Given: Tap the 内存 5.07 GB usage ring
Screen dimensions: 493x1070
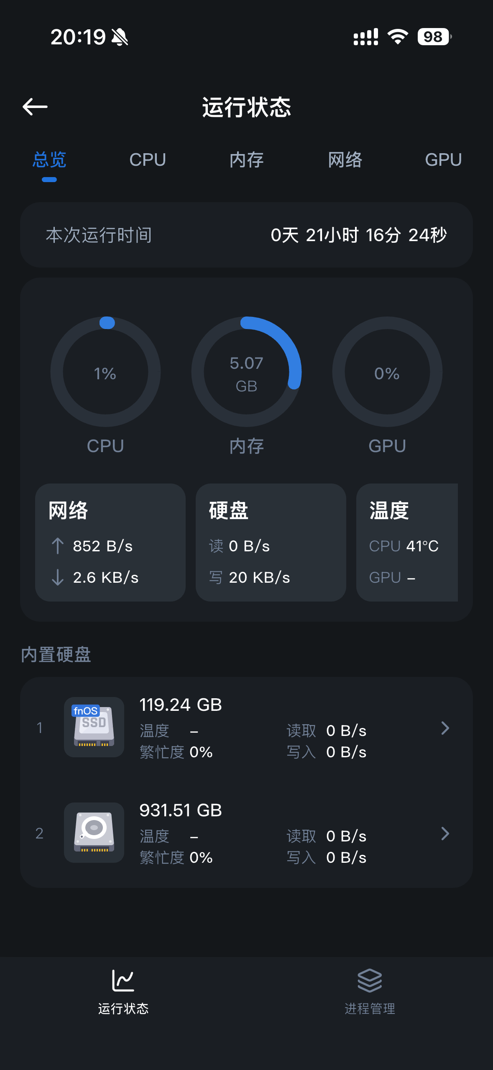Looking at the screenshot, I should [x=246, y=372].
